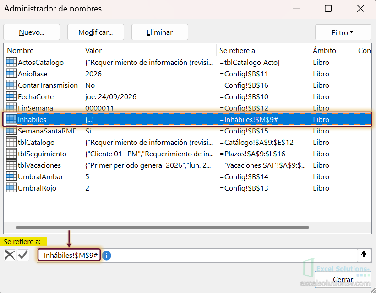376x293 pixels.
Task: Select the UmbralRojo name
Action: pos(37,188)
